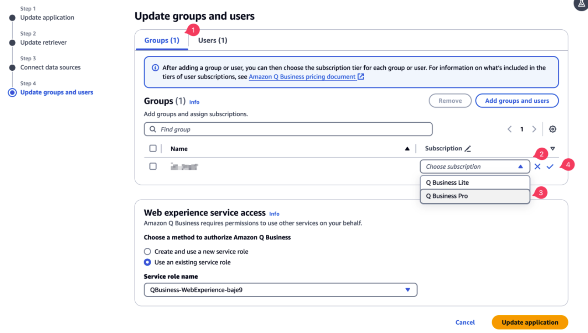This screenshot has width=588, height=333.
Task: Check the box for the listed group row
Action: [153, 166]
